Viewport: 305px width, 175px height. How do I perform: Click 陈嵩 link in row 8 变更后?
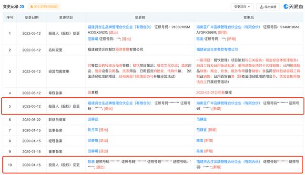200,140
